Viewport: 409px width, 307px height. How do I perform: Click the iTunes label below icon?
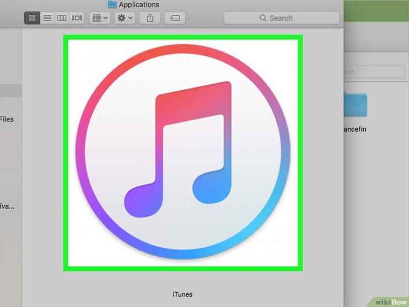[x=182, y=294]
